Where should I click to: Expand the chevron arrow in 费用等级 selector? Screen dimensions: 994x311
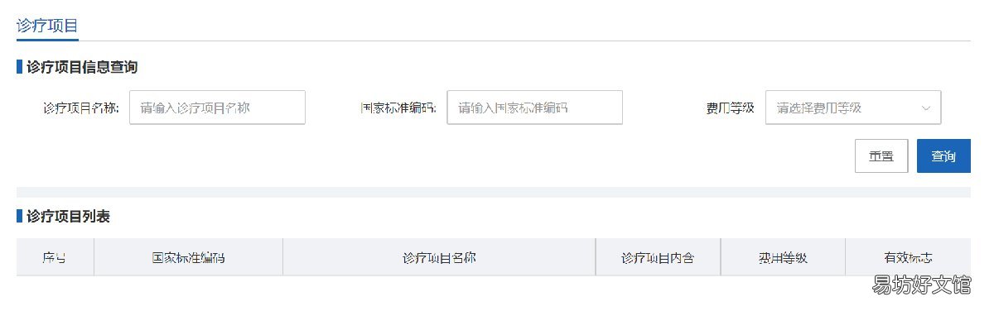click(925, 108)
